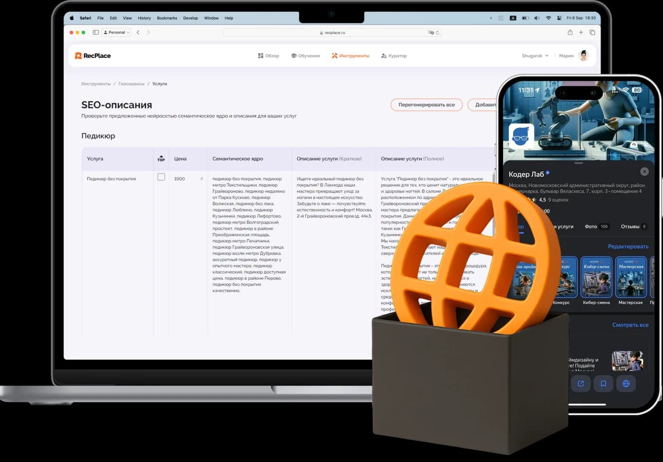Open the Куратор navigation tab

click(394, 56)
